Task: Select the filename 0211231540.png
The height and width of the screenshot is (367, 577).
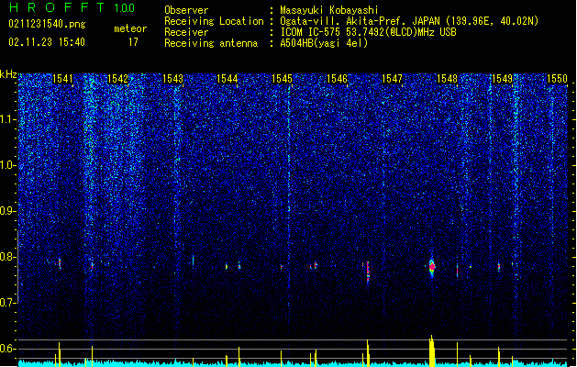Action: click(47, 25)
